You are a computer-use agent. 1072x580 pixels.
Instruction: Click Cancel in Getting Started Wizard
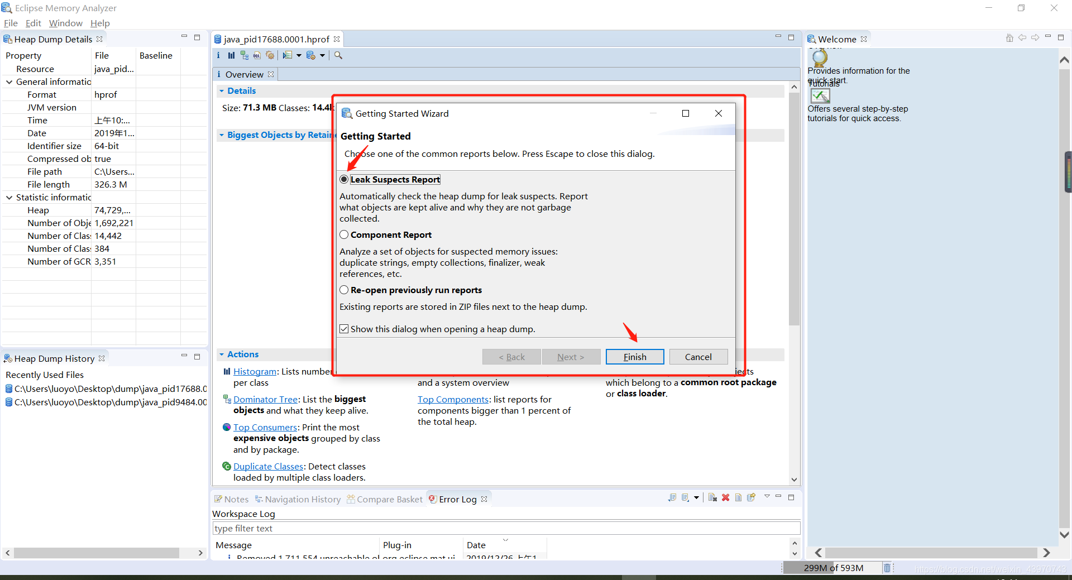pyautogui.click(x=698, y=357)
